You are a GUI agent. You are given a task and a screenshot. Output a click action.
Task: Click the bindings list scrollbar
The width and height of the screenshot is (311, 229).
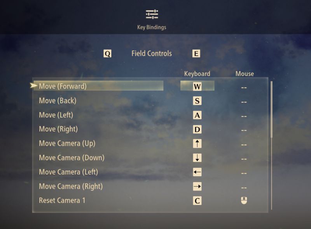tap(271, 109)
